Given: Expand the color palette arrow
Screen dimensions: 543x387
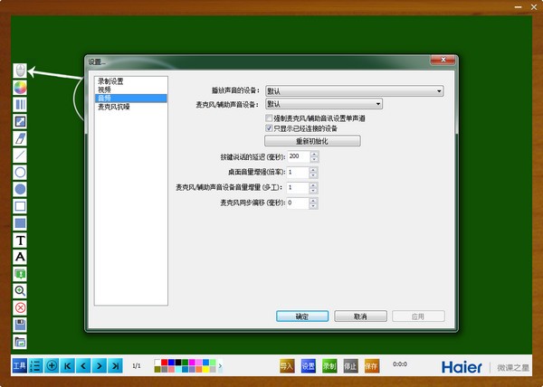Looking at the screenshot, I should (x=220, y=365).
